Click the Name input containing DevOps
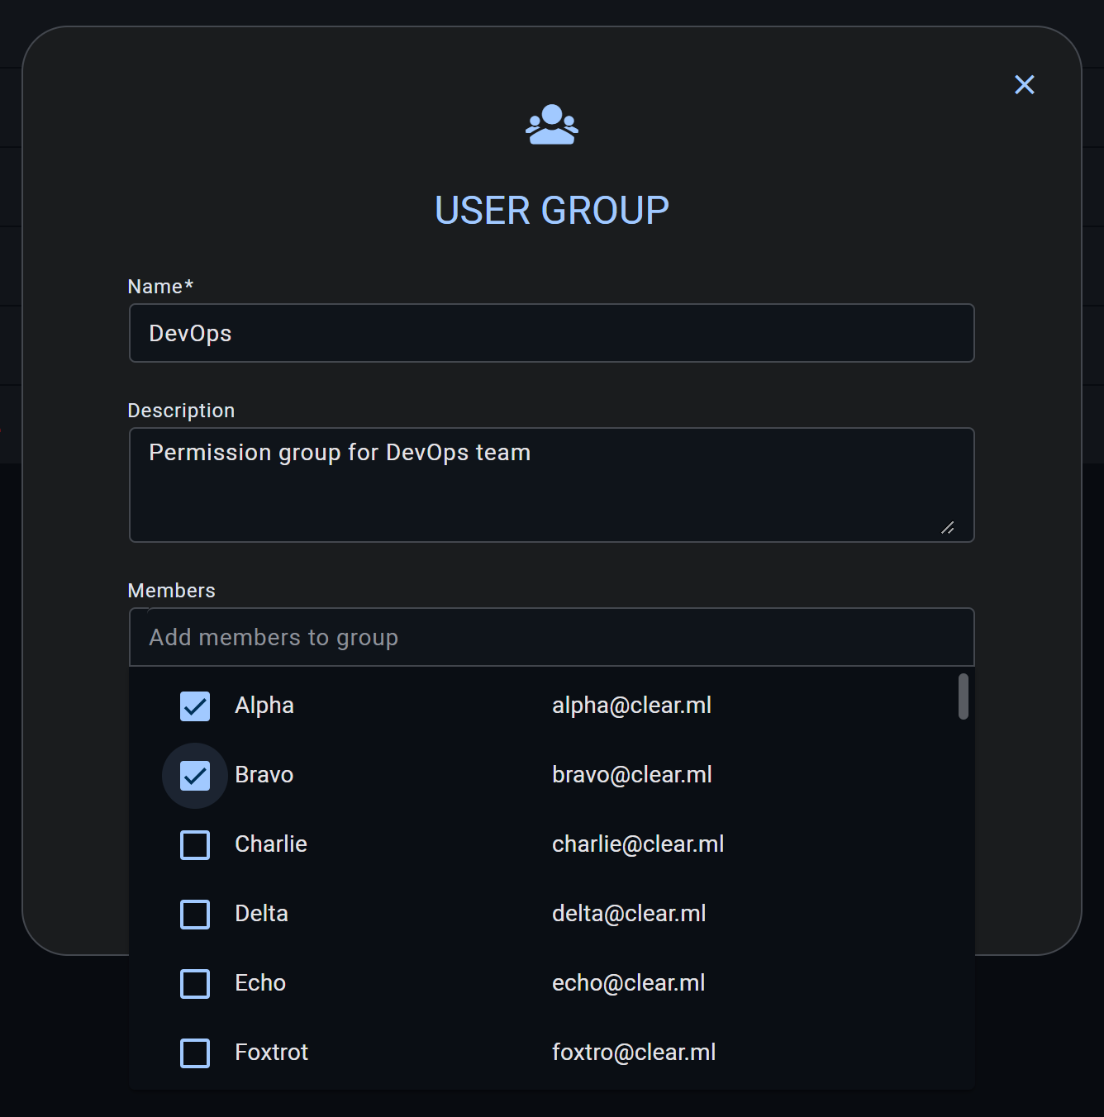The height and width of the screenshot is (1117, 1104). pos(551,333)
